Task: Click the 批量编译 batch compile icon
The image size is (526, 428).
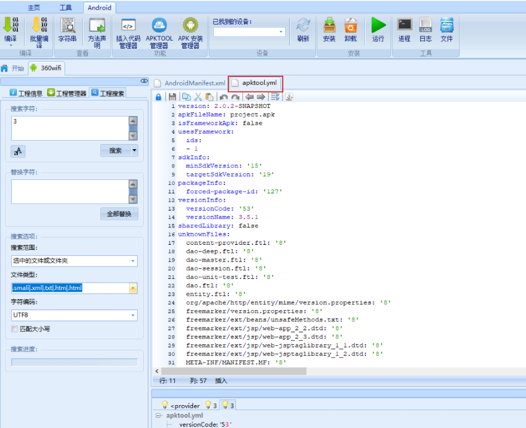Action: click(39, 26)
